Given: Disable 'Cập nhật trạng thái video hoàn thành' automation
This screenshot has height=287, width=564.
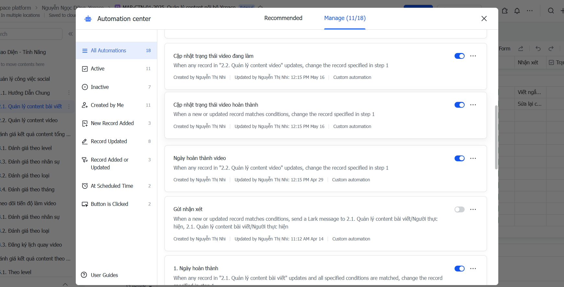Looking at the screenshot, I should click(459, 105).
